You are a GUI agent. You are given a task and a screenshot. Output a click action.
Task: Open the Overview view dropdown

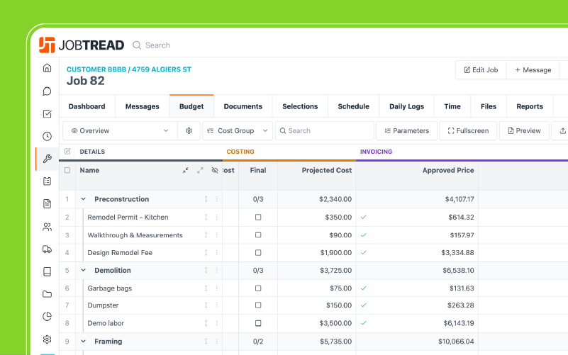pyautogui.click(x=120, y=131)
